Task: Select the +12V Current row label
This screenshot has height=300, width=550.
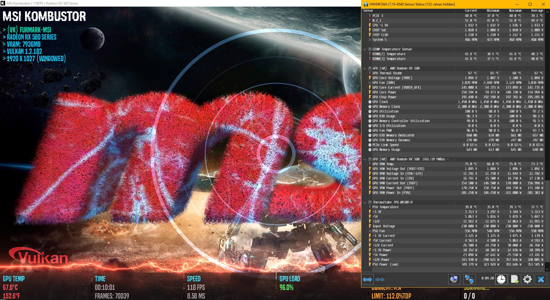Action: click(383, 245)
